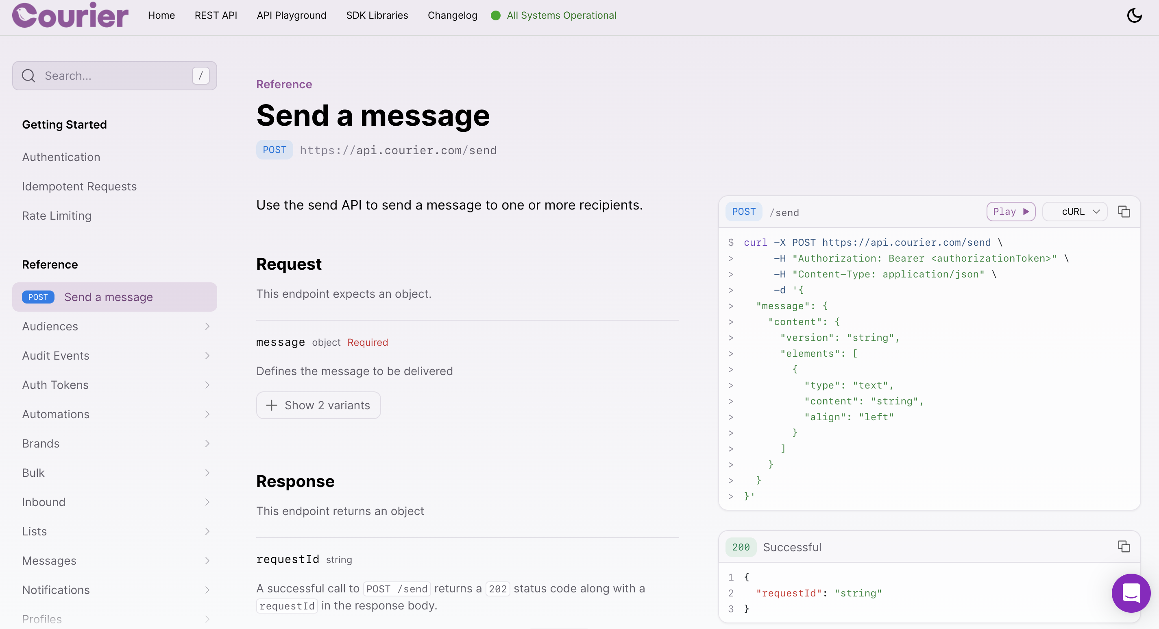
Task: Open the cURL language dropdown
Action: tap(1075, 212)
